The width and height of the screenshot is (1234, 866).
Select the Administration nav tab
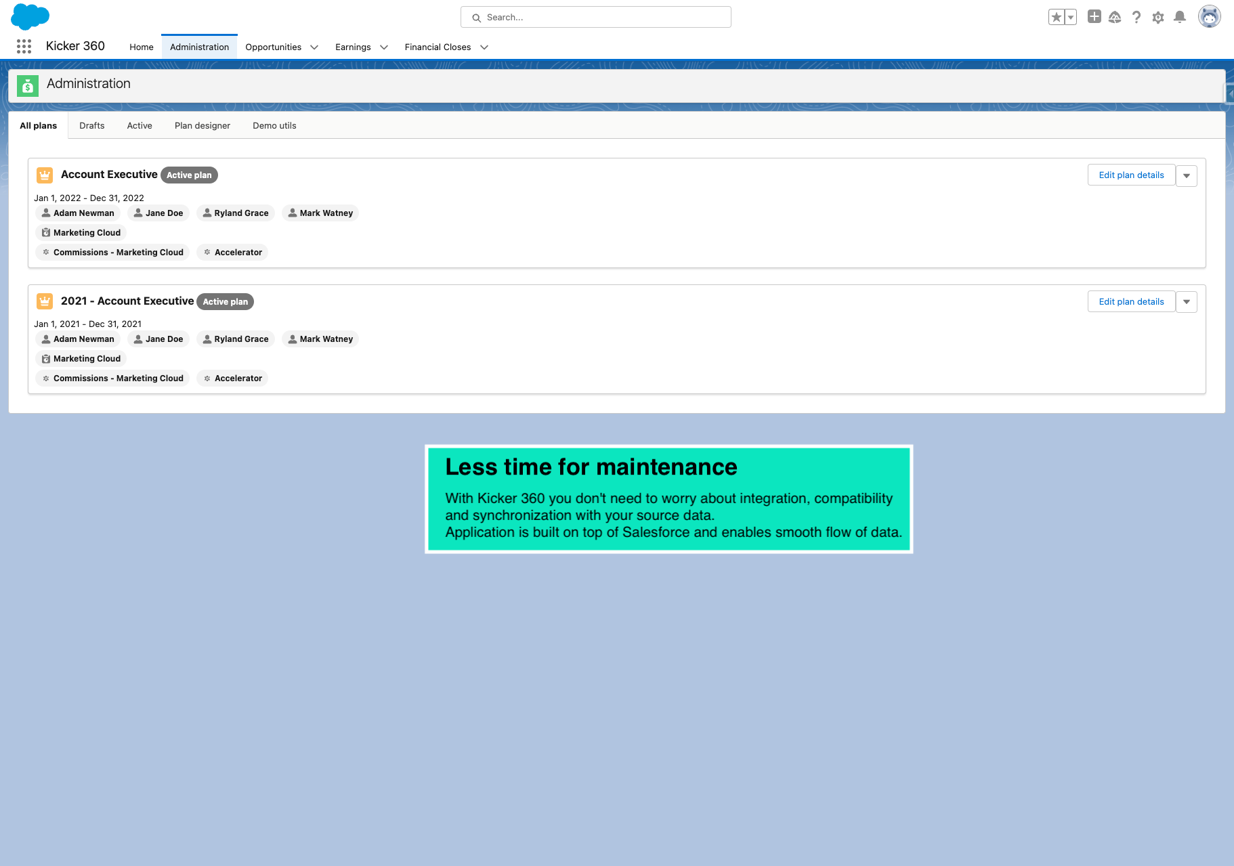click(200, 47)
